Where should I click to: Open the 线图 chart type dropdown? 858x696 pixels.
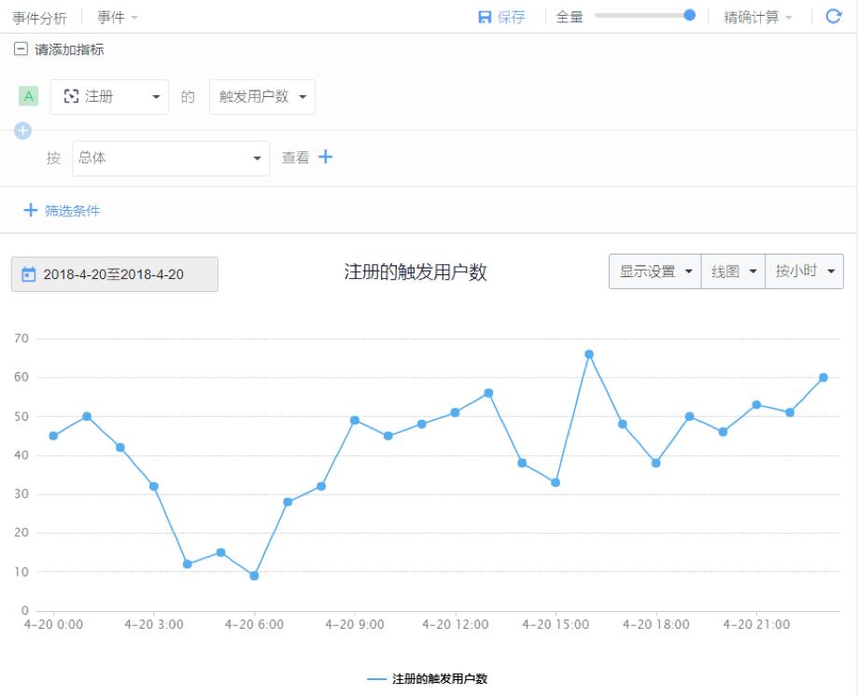[732, 271]
